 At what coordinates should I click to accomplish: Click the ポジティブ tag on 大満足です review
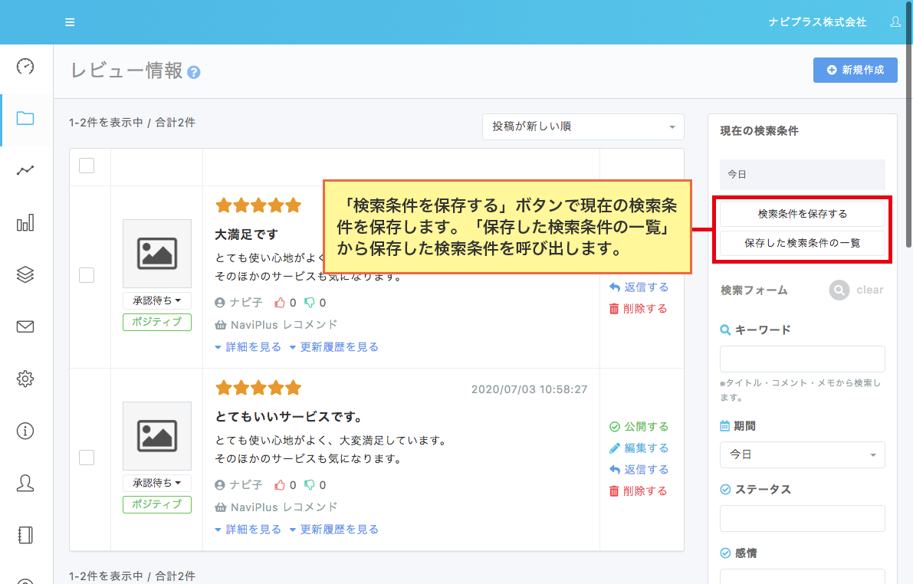(157, 322)
